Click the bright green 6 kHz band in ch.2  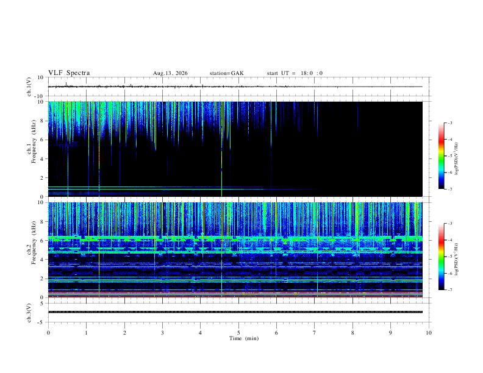click(235, 238)
